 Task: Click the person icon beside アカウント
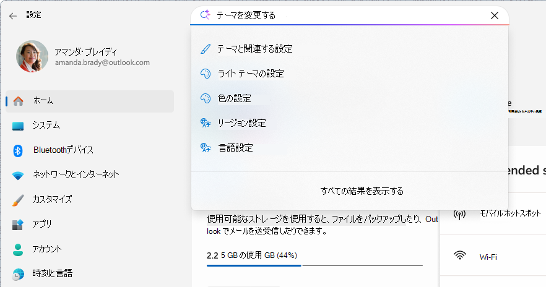18,249
